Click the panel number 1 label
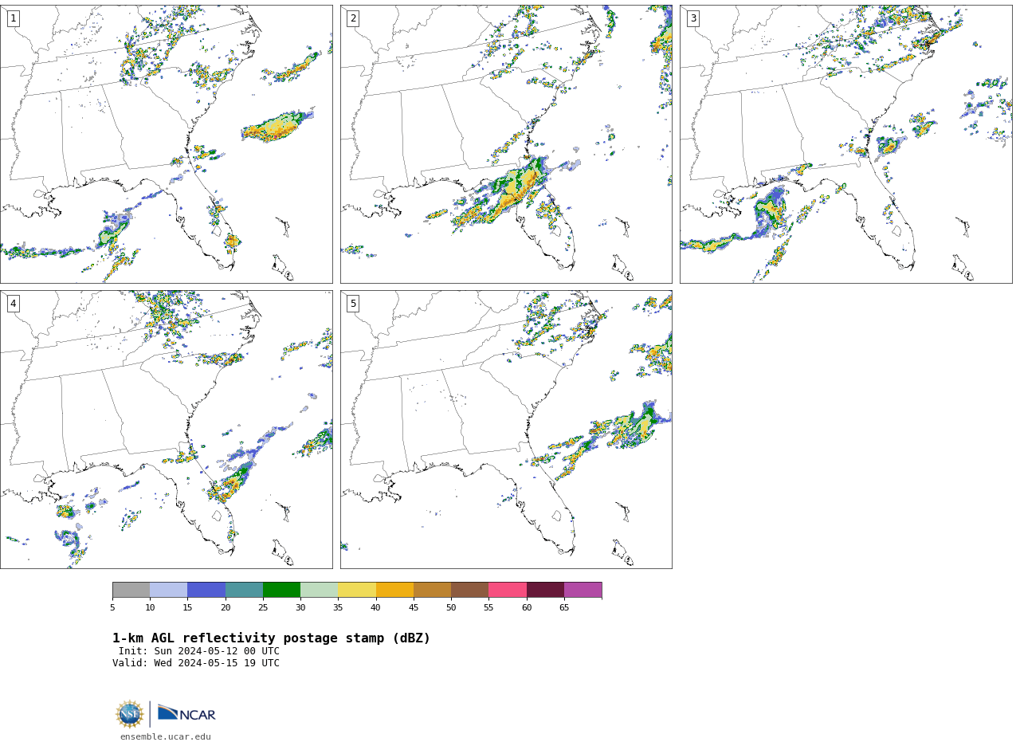The width and height of the screenshot is (1020, 746). click(x=13, y=18)
